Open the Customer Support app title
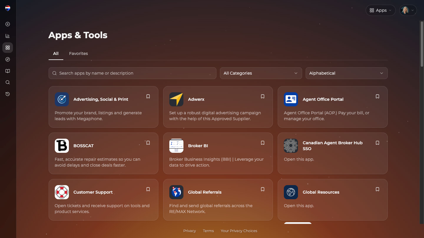 (93, 192)
